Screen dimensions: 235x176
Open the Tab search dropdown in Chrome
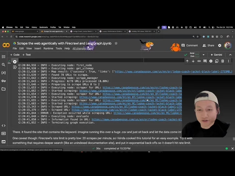coord(232,32)
